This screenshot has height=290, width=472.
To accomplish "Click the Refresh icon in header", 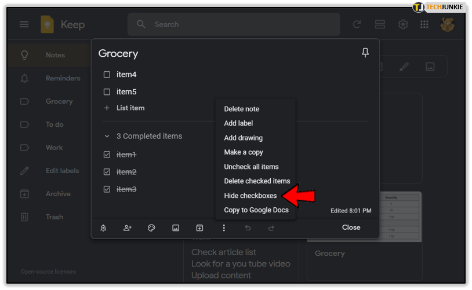I will [357, 24].
